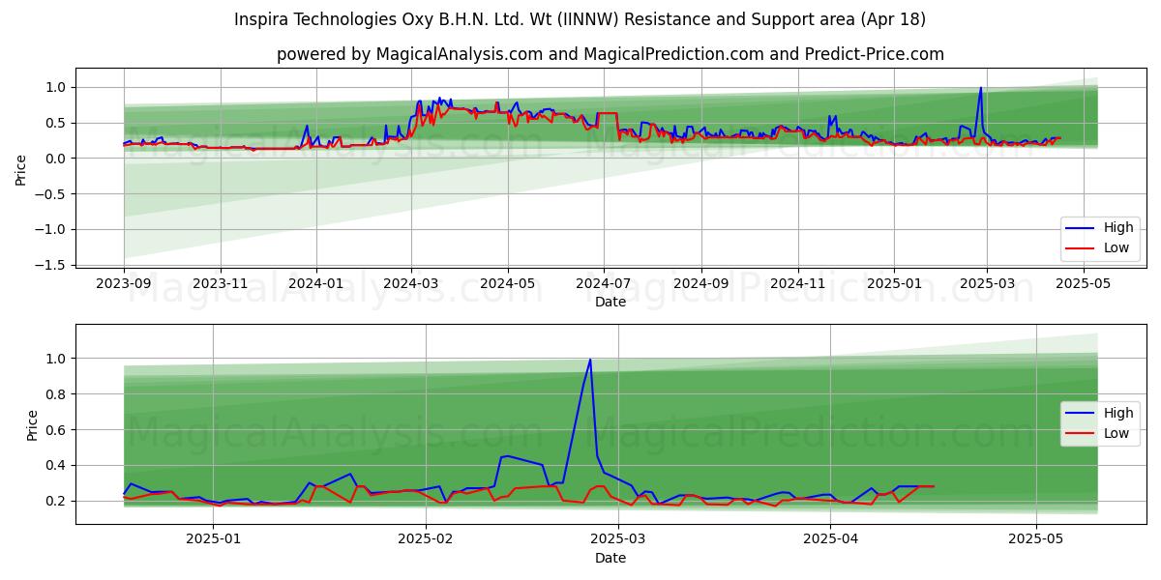
Task: Click the -0.5 y-axis tick on top chart
Action: click(52, 193)
